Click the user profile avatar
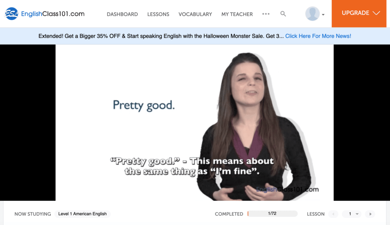 click(312, 14)
